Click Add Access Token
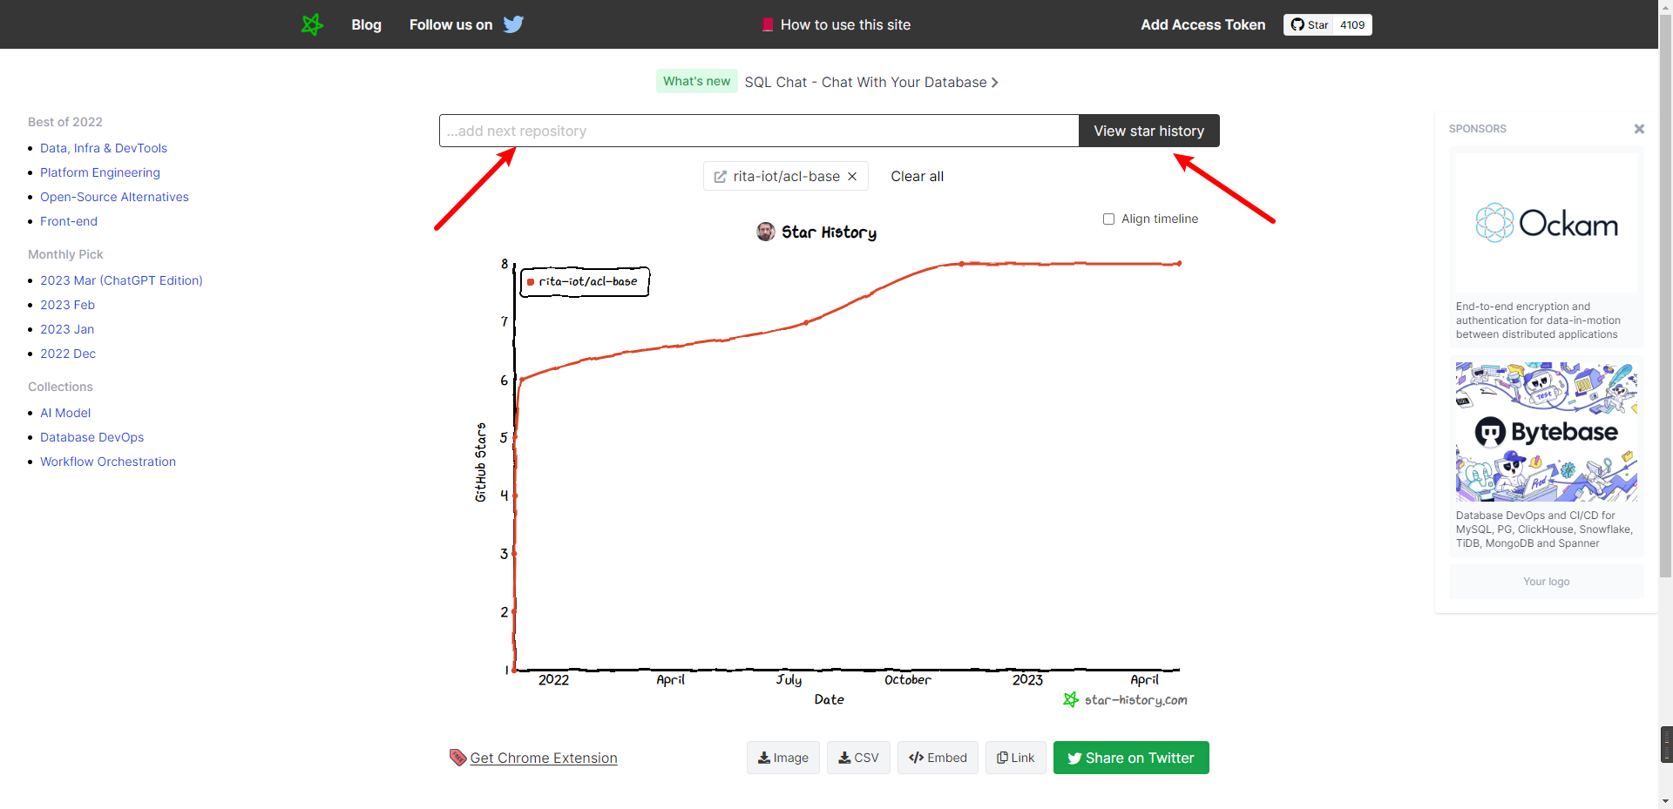The image size is (1673, 809). (1202, 24)
